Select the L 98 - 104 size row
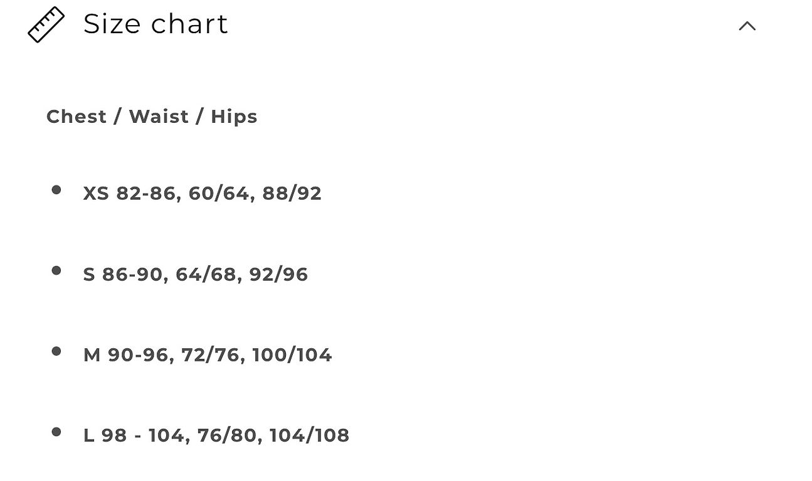The height and width of the screenshot is (481, 812). click(x=216, y=435)
